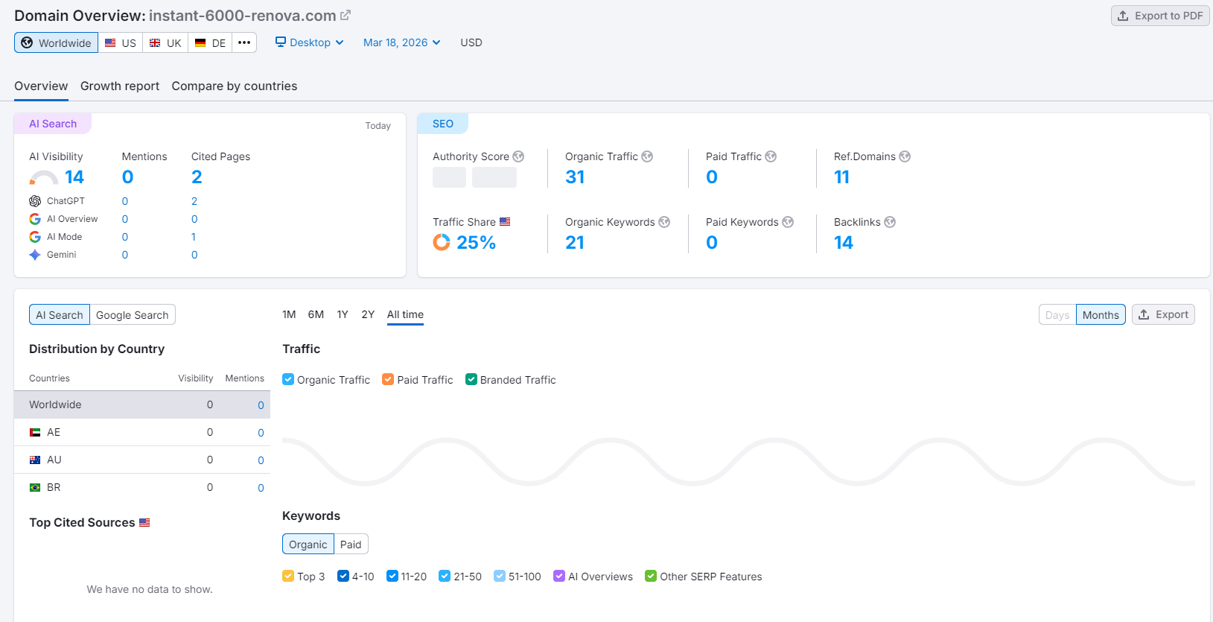
Task: Open more countries ellipsis menu
Action: (x=244, y=42)
